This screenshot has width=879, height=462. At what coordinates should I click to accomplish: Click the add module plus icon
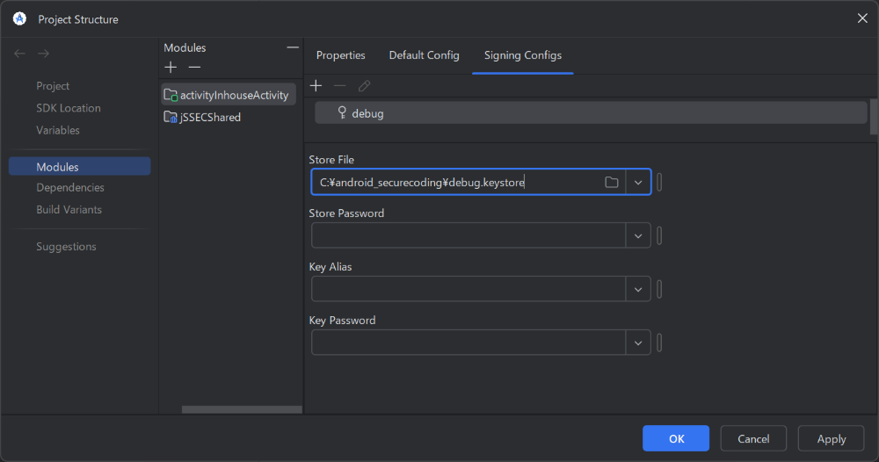[x=171, y=68]
